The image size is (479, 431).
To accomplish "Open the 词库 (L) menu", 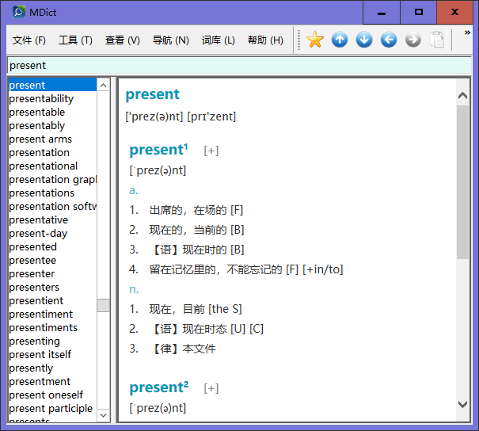I will click(218, 40).
